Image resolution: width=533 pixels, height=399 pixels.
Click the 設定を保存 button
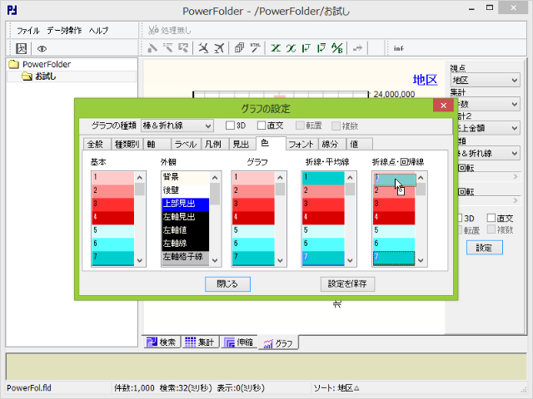[347, 284]
